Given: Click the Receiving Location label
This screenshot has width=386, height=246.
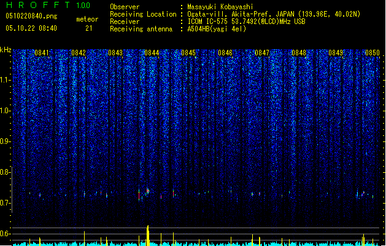Looking at the screenshot, I should click(x=143, y=14).
